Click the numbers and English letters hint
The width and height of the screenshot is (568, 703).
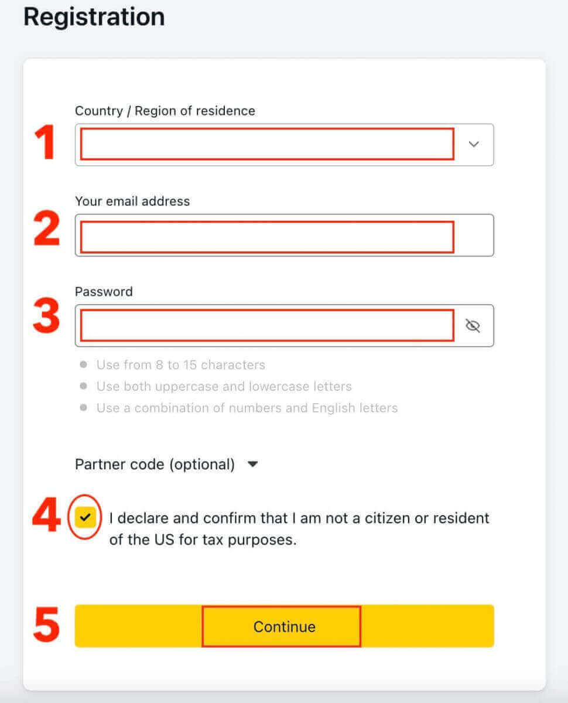point(247,408)
